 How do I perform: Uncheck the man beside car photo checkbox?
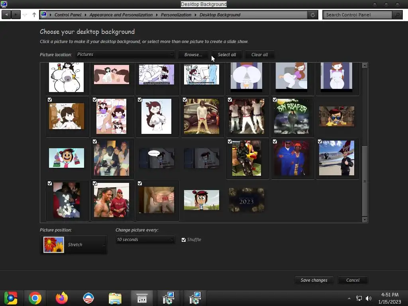click(185, 100)
